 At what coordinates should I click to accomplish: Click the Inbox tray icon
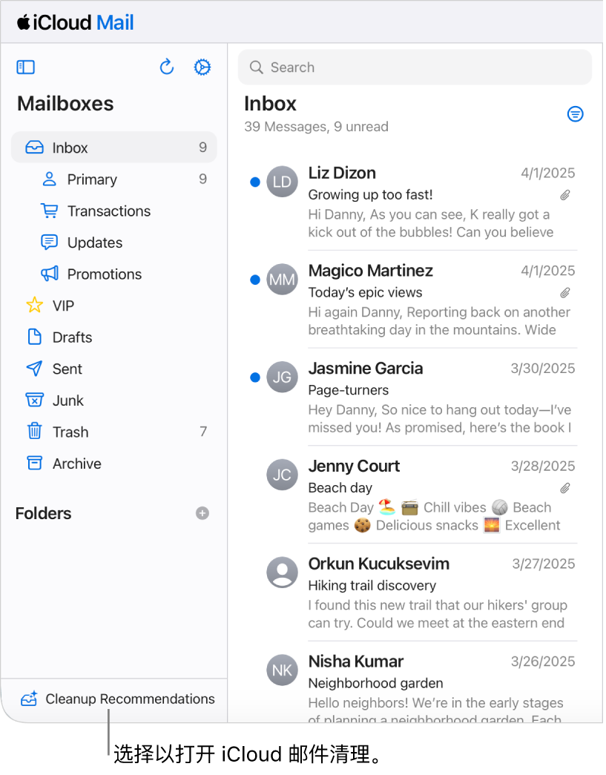(x=34, y=148)
